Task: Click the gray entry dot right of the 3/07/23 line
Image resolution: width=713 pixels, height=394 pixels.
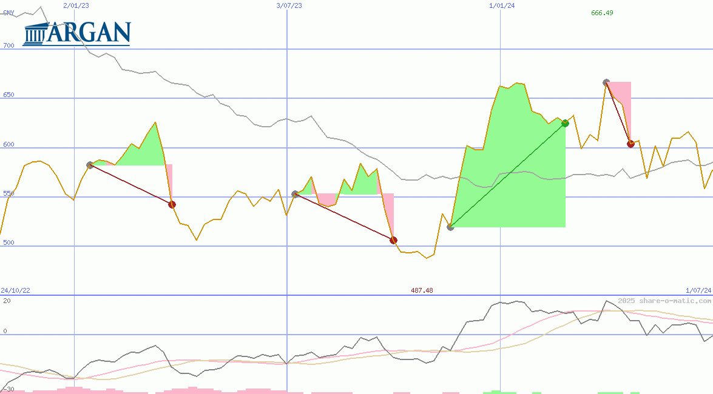Action: point(295,194)
